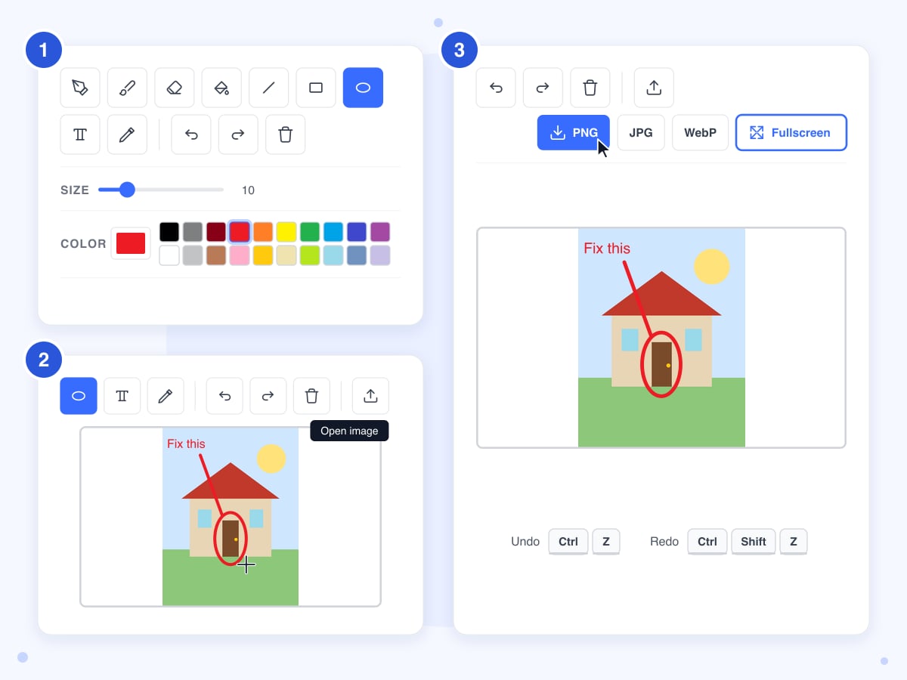Viewport: 907px width, 680px height.
Task: Click trash icon in the Size slider panel
Action: click(286, 134)
